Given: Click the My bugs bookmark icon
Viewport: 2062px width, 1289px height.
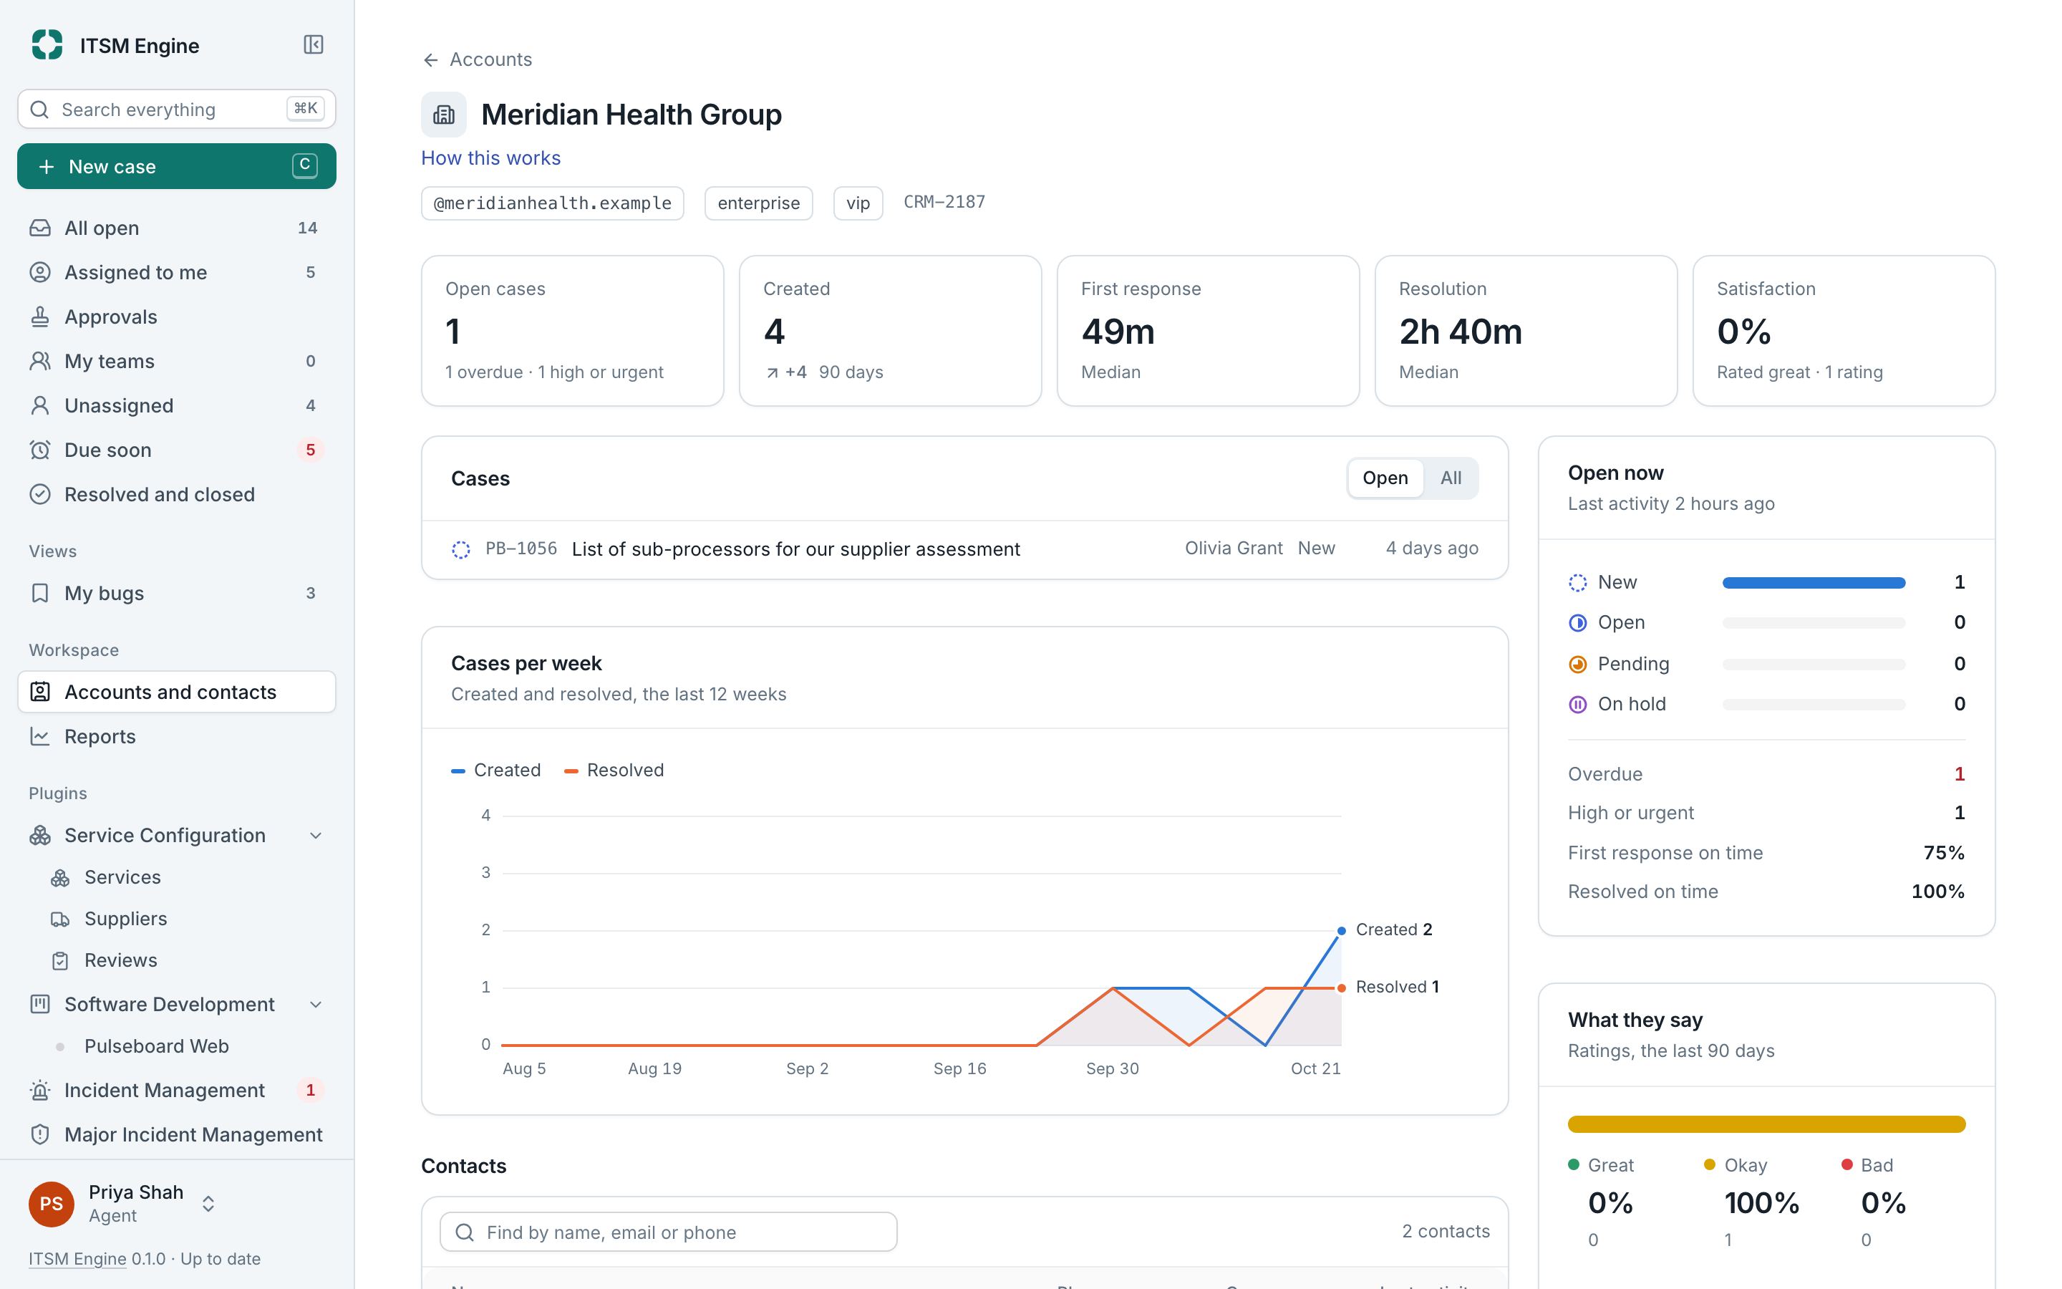Looking at the screenshot, I should [40, 592].
